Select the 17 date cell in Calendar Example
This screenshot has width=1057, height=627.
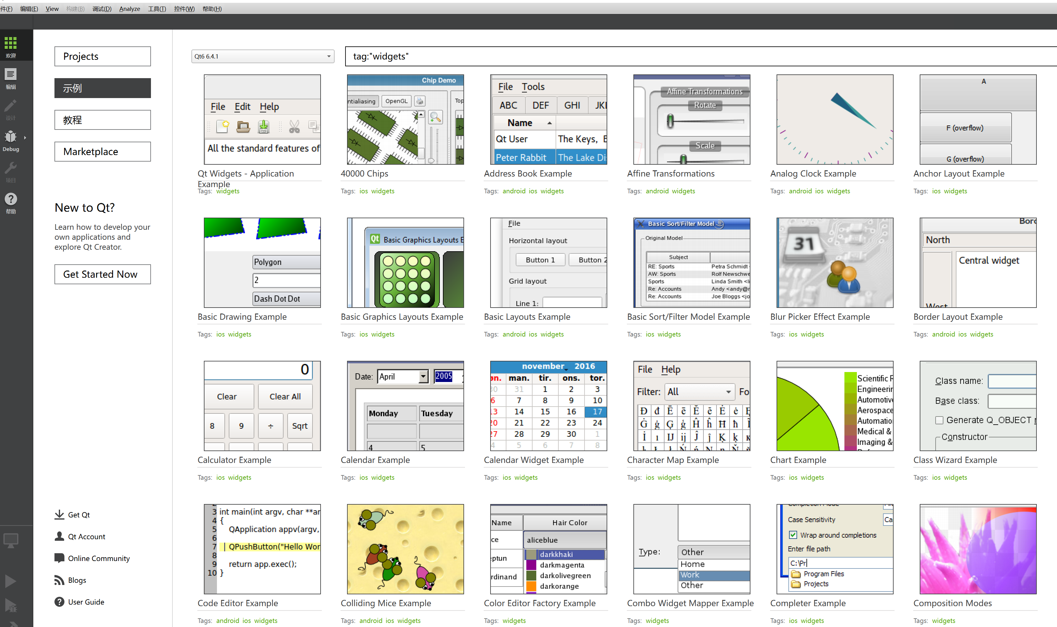click(596, 412)
